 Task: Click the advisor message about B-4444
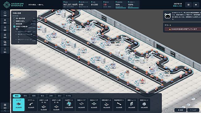tap(186, 16)
